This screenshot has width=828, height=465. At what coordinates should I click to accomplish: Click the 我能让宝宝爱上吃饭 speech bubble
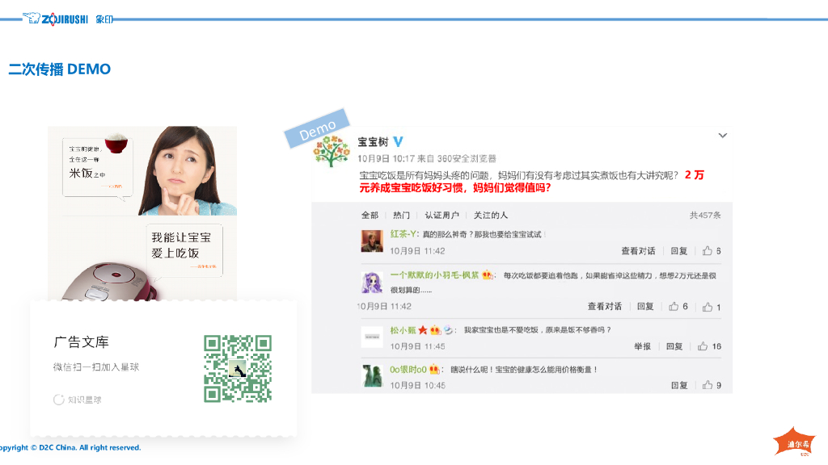[x=184, y=250]
